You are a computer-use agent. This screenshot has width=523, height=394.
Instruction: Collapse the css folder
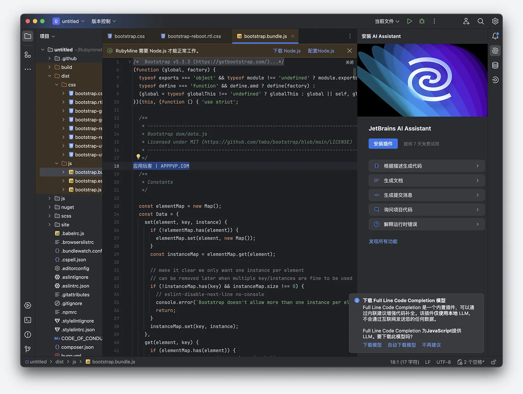(56, 85)
